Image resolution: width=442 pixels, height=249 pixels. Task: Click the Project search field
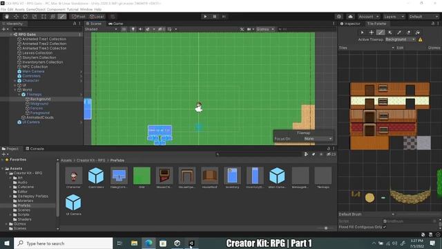click(x=258, y=154)
